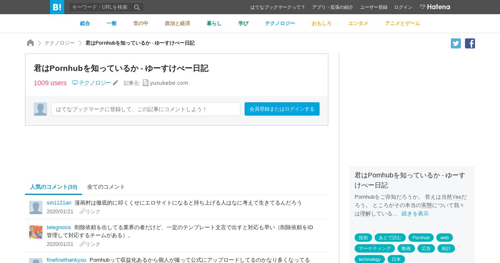Open はてなブックマークって？ link
Image resolution: width=500 pixels, height=263 pixels.
tap(277, 7)
